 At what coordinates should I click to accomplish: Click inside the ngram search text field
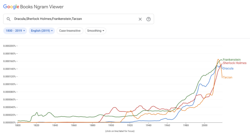[75, 19]
